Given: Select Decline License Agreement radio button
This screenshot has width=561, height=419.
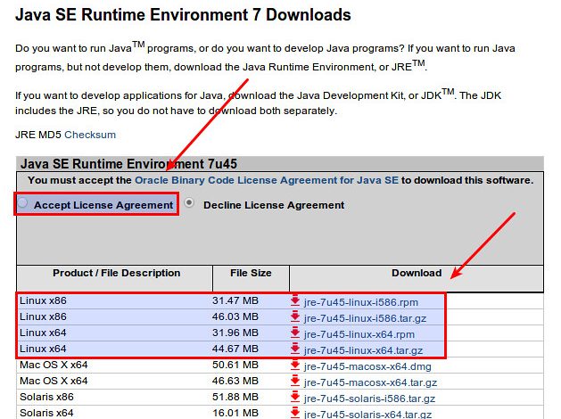Looking at the screenshot, I should pos(189,202).
